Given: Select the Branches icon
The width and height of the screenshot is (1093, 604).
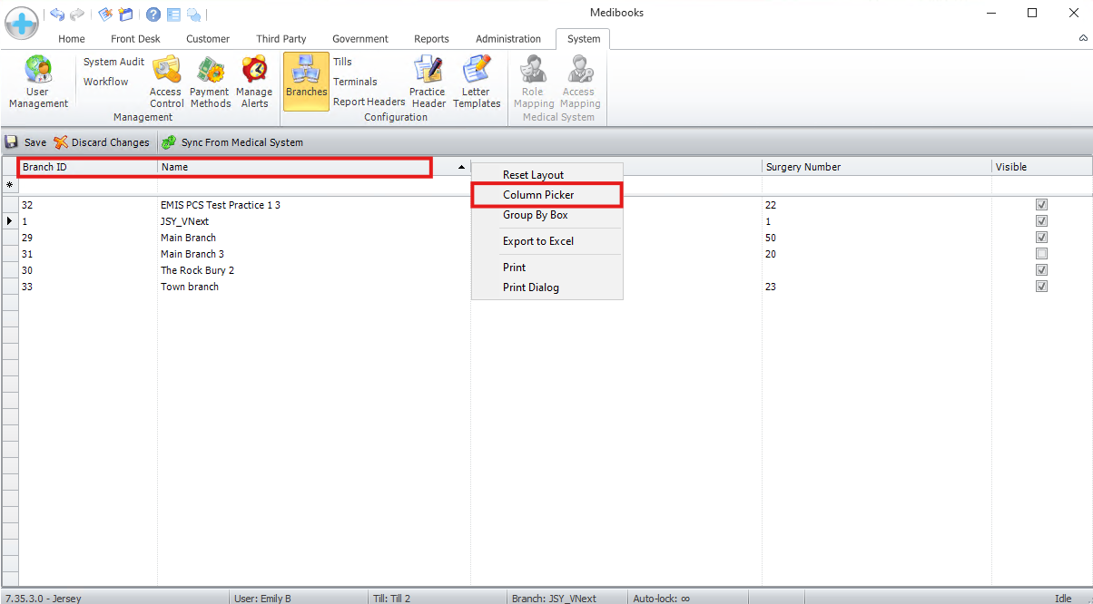Looking at the screenshot, I should click(306, 82).
